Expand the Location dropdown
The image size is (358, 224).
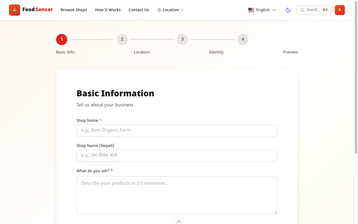(171, 10)
